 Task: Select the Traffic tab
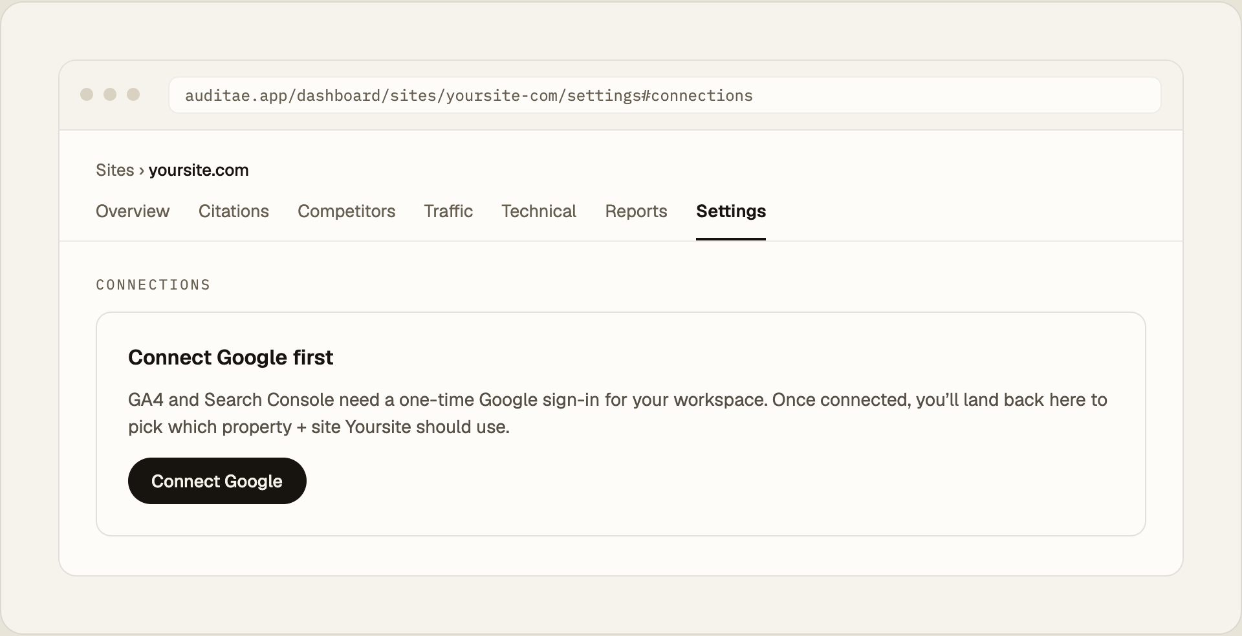pyautogui.click(x=448, y=211)
